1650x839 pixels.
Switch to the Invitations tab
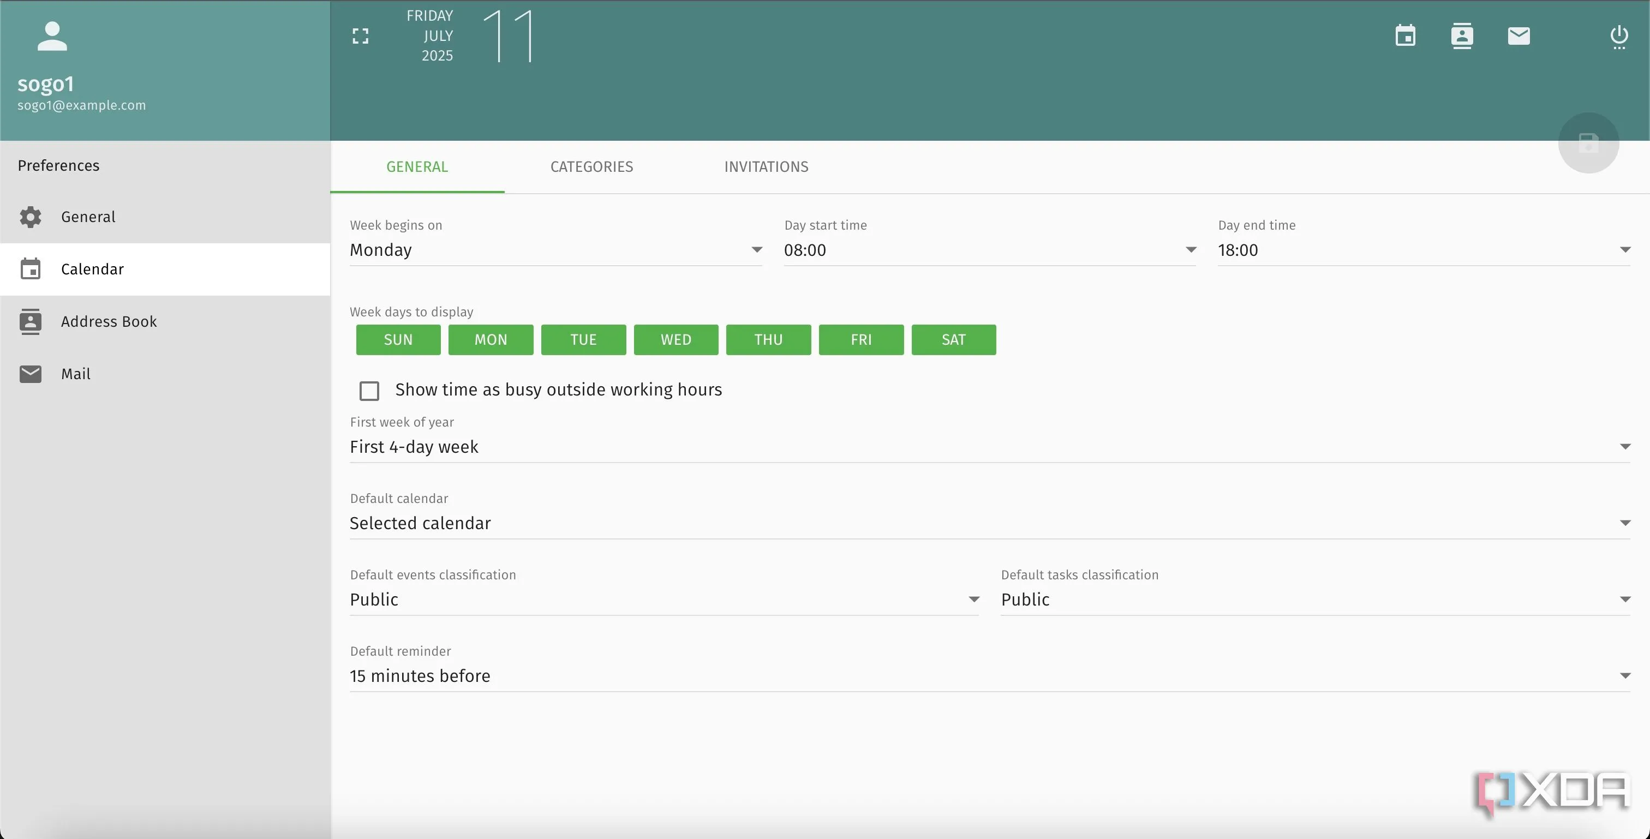pos(766,167)
